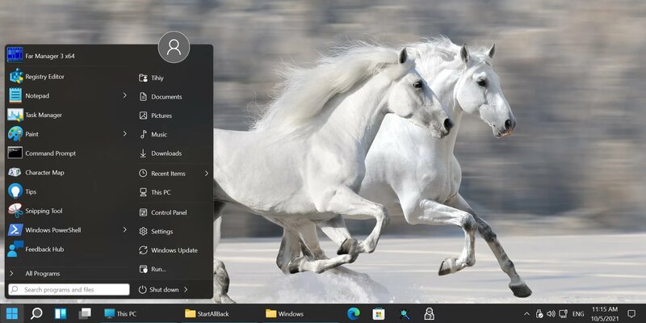Click the Search programs and files box
Viewport: 646px width, 323px height.
tap(69, 290)
